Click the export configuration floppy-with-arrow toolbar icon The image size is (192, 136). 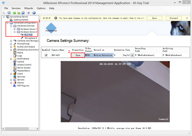point(23,13)
